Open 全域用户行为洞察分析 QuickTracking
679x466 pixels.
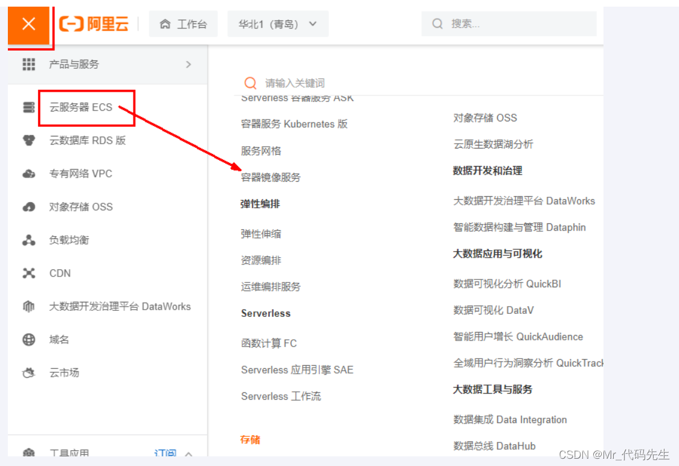click(x=529, y=363)
